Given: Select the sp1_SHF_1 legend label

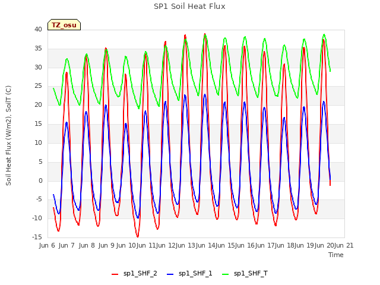Looking at the screenshot, I should (x=195, y=274).
